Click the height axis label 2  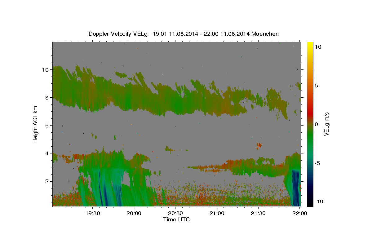point(47,181)
